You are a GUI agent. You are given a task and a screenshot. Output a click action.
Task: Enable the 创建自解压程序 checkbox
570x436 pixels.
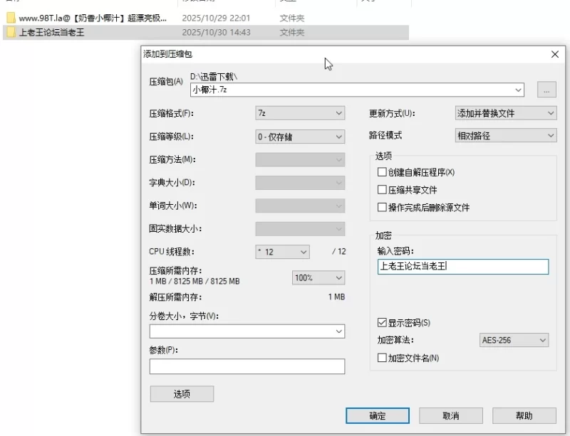pyautogui.click(x=382, y=171)
